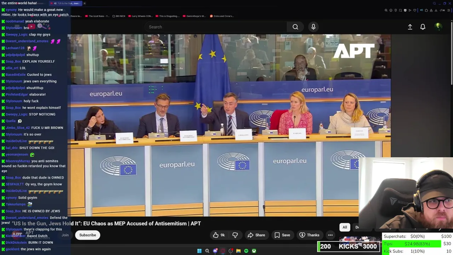Open Xbox app from the taskbar
The height and width of the screenshot is (255, 453).
[x=254, y=251]
